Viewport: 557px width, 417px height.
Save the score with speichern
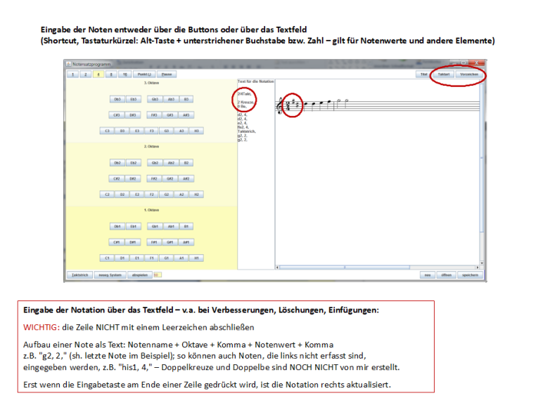click(x=469, y=274)
